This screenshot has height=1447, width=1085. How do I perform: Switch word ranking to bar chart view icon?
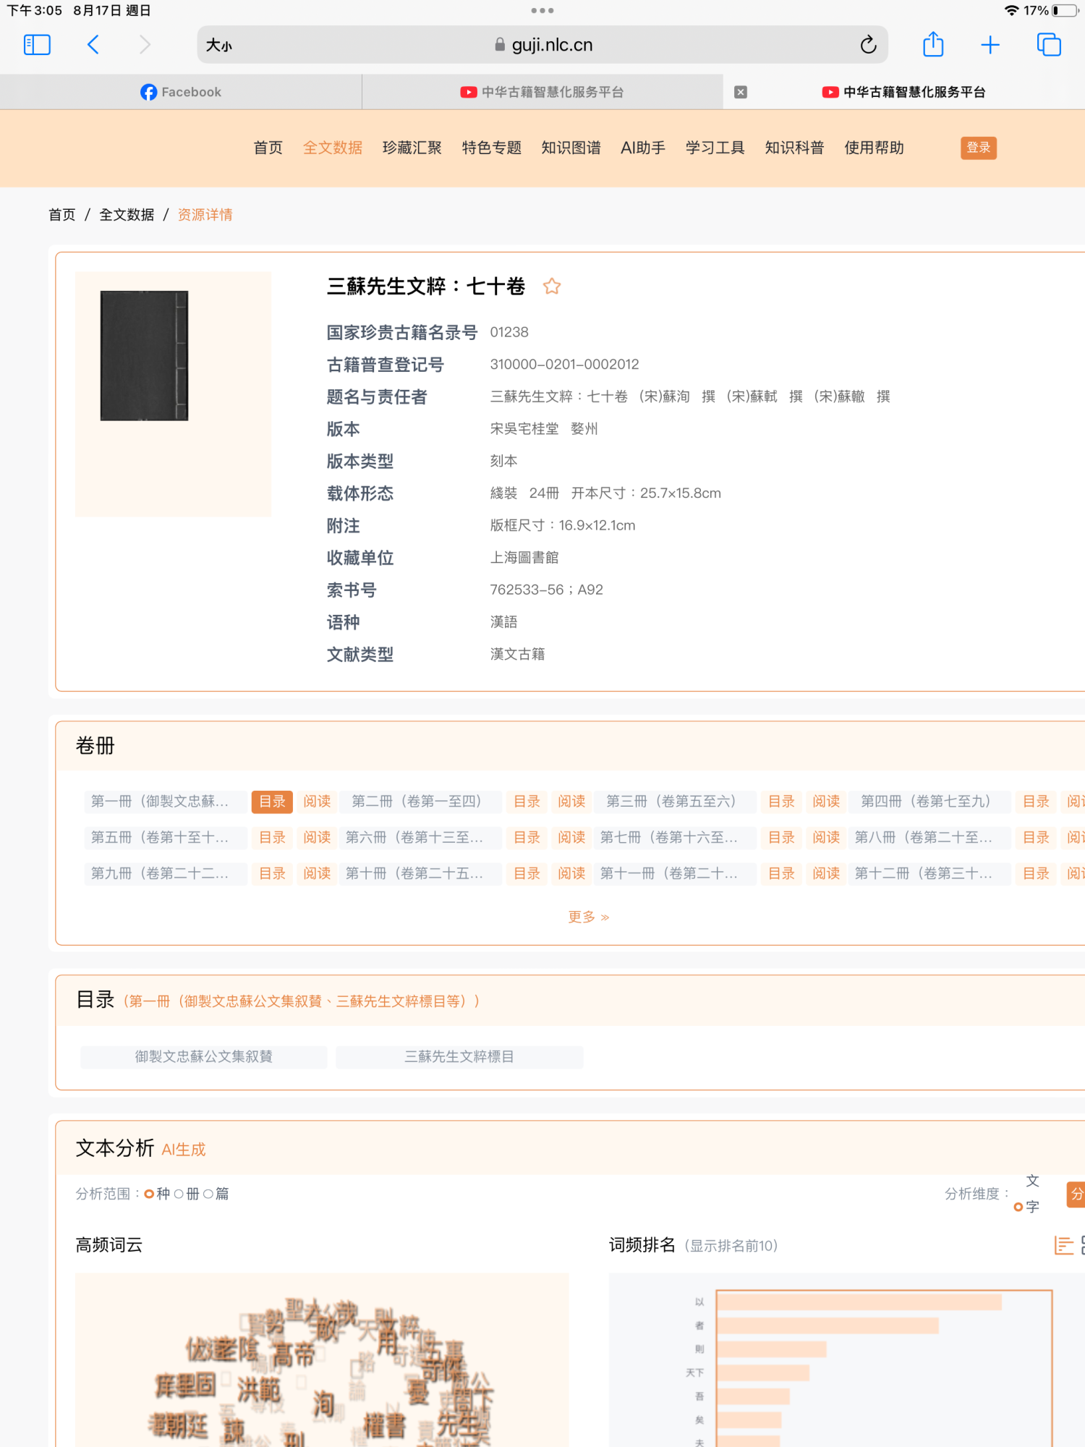click(x=1063, y=1245)
